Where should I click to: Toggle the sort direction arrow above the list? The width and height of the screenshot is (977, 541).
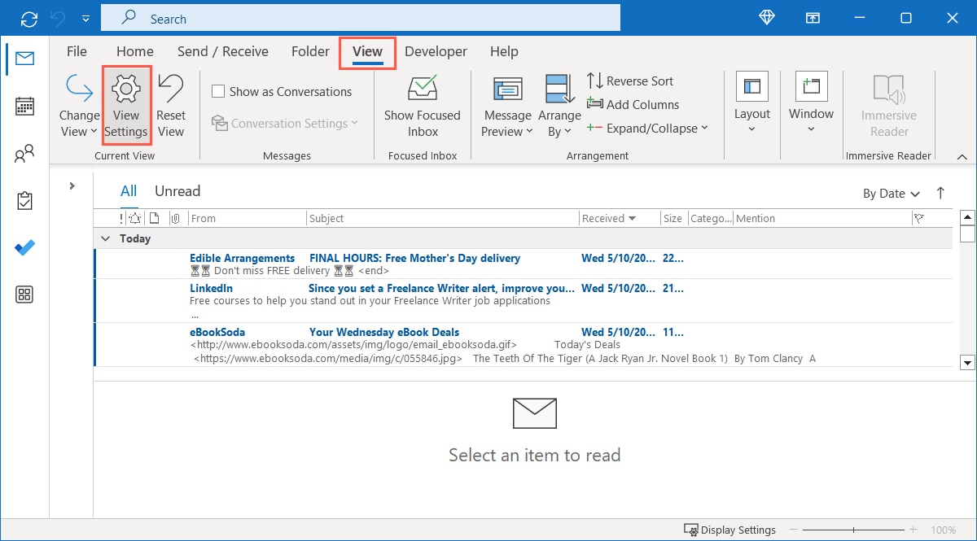click(940, 193)
